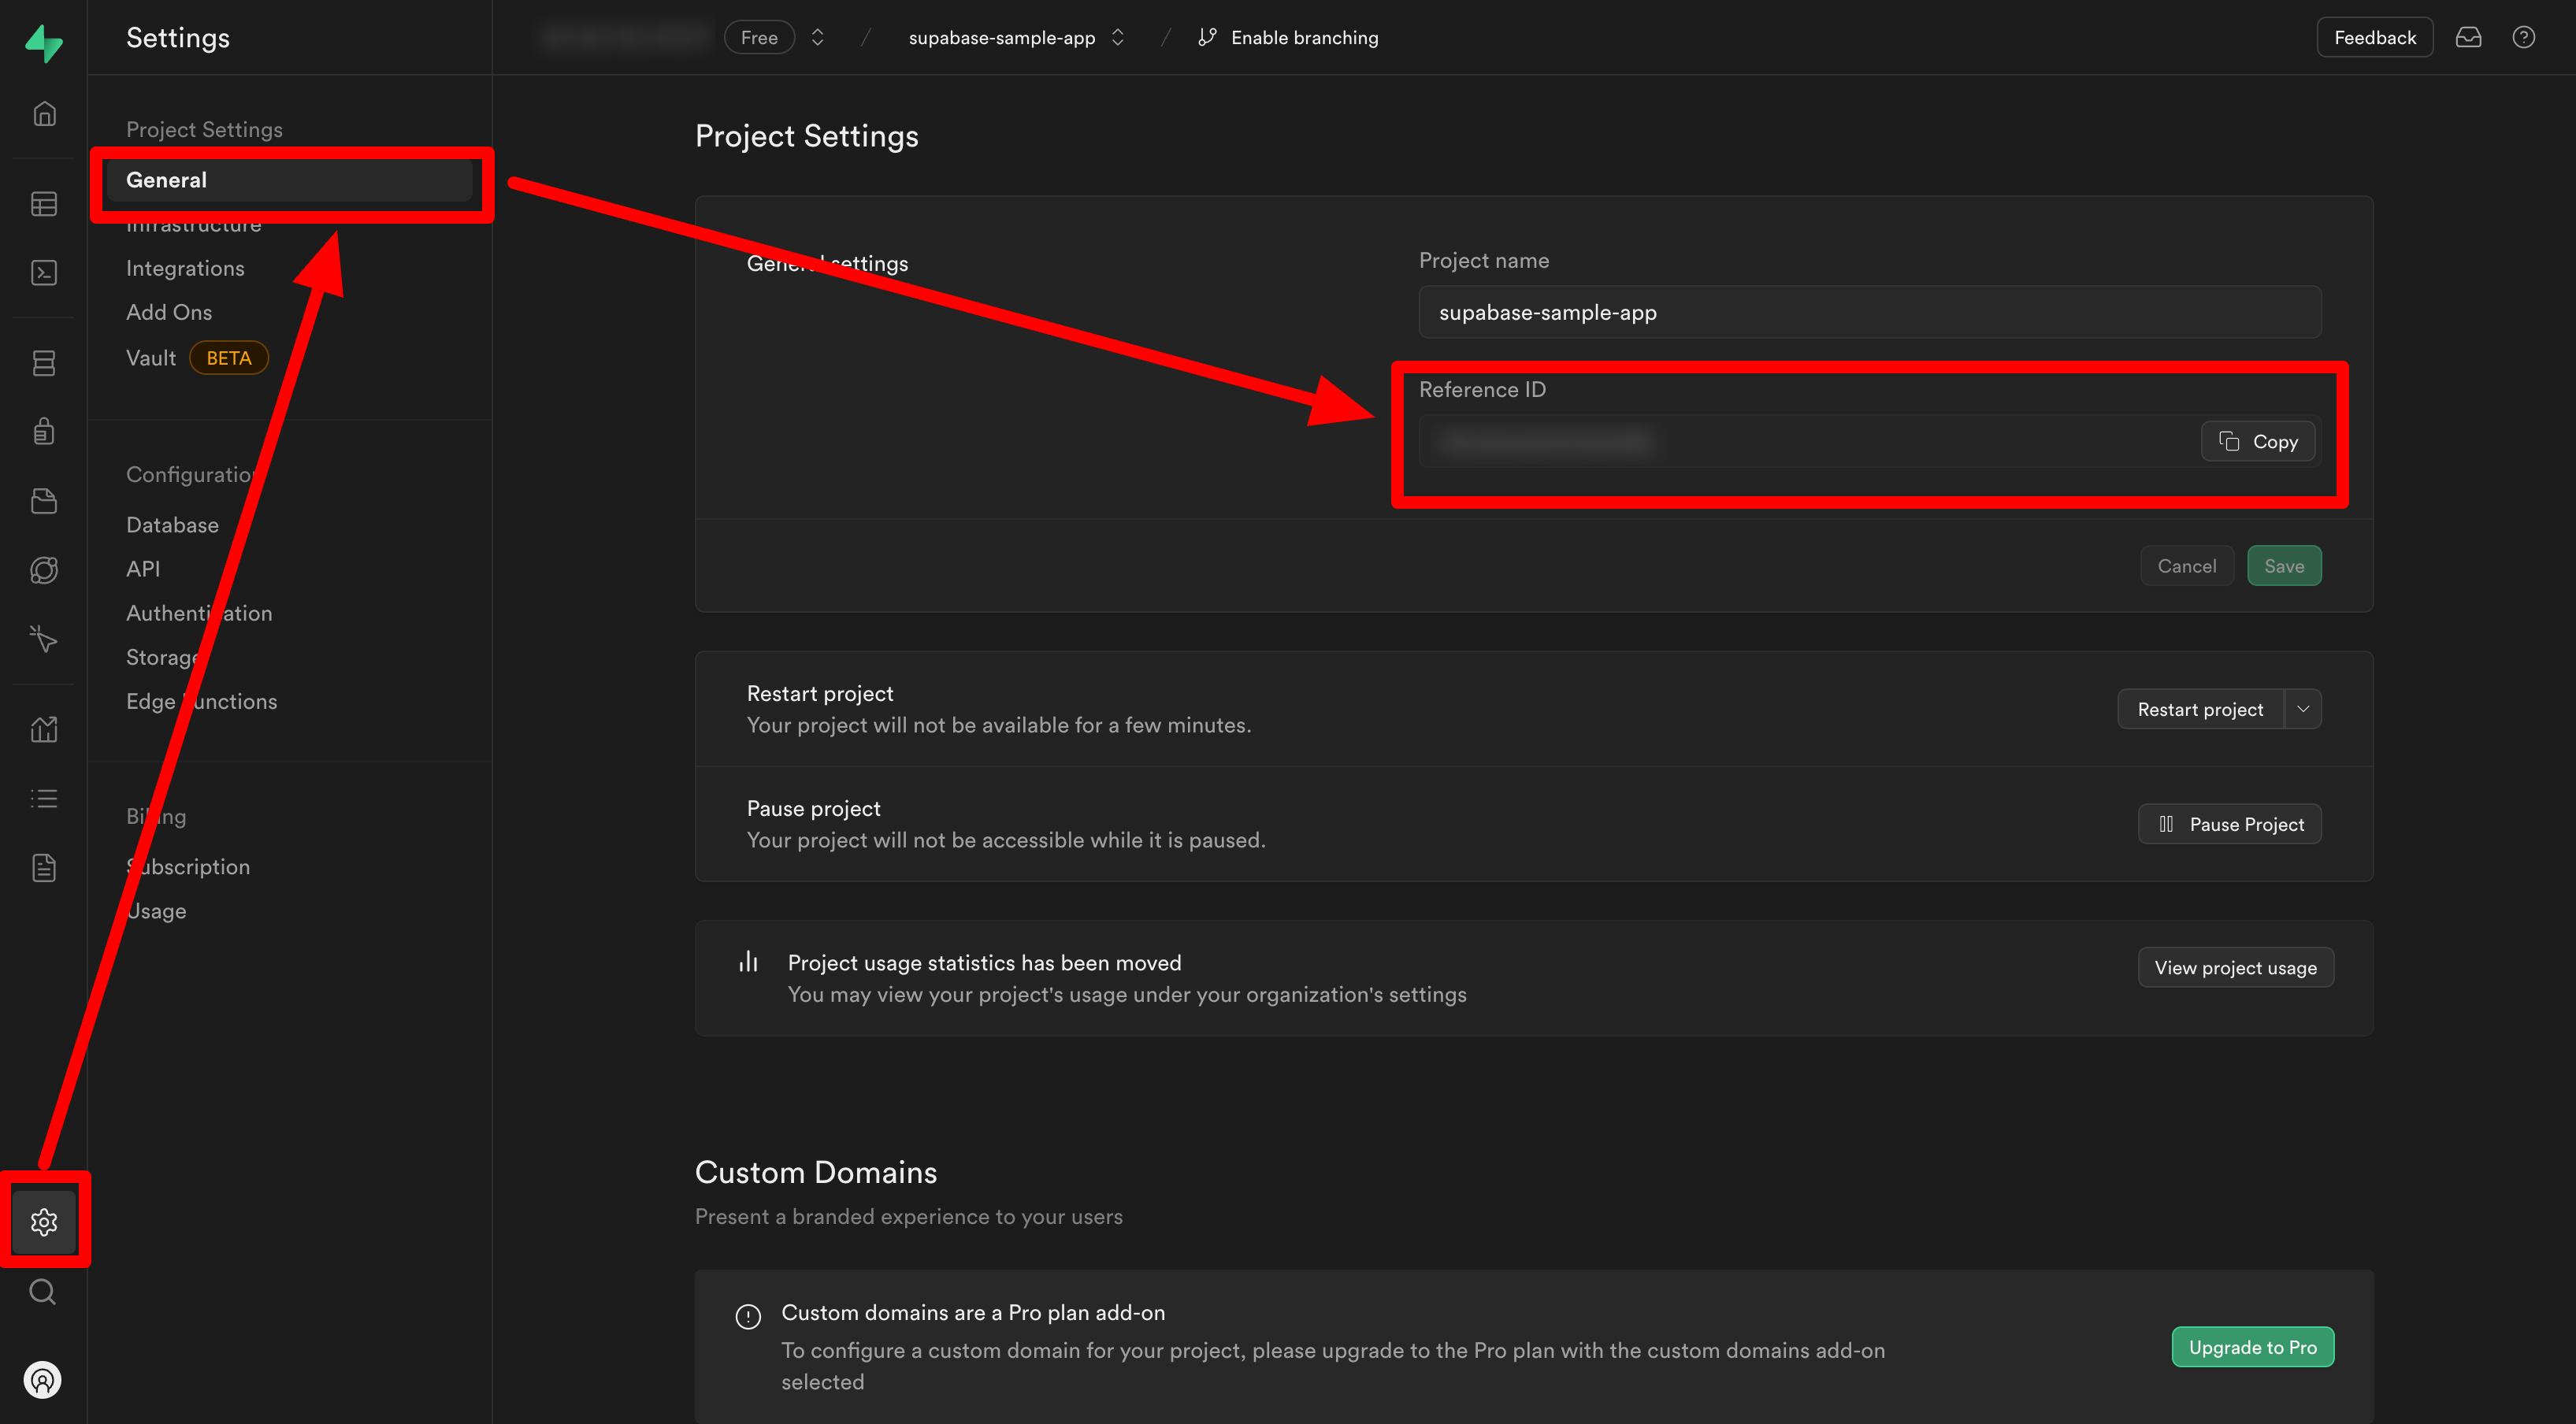Click the Upgrade to Pro button
2576x1424 pixels.
click(x=2253, y=1347)
